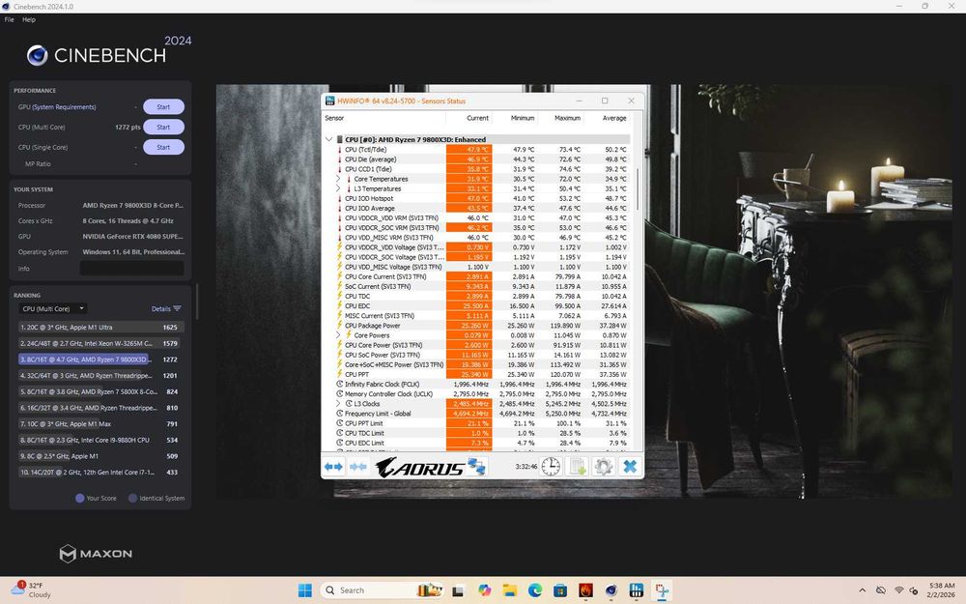Start the CPU (Multi Core) benchmark
This screenshot has height=604, width=966.
(x=163, y=127)
